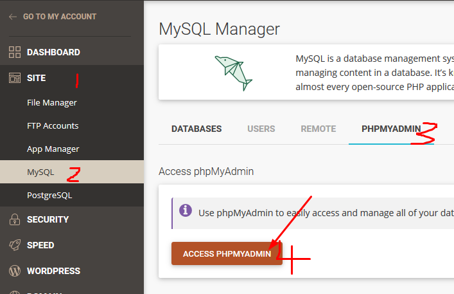Click the Site layout icon in sidebar
The image size is (454, 294).
[14, 78]
